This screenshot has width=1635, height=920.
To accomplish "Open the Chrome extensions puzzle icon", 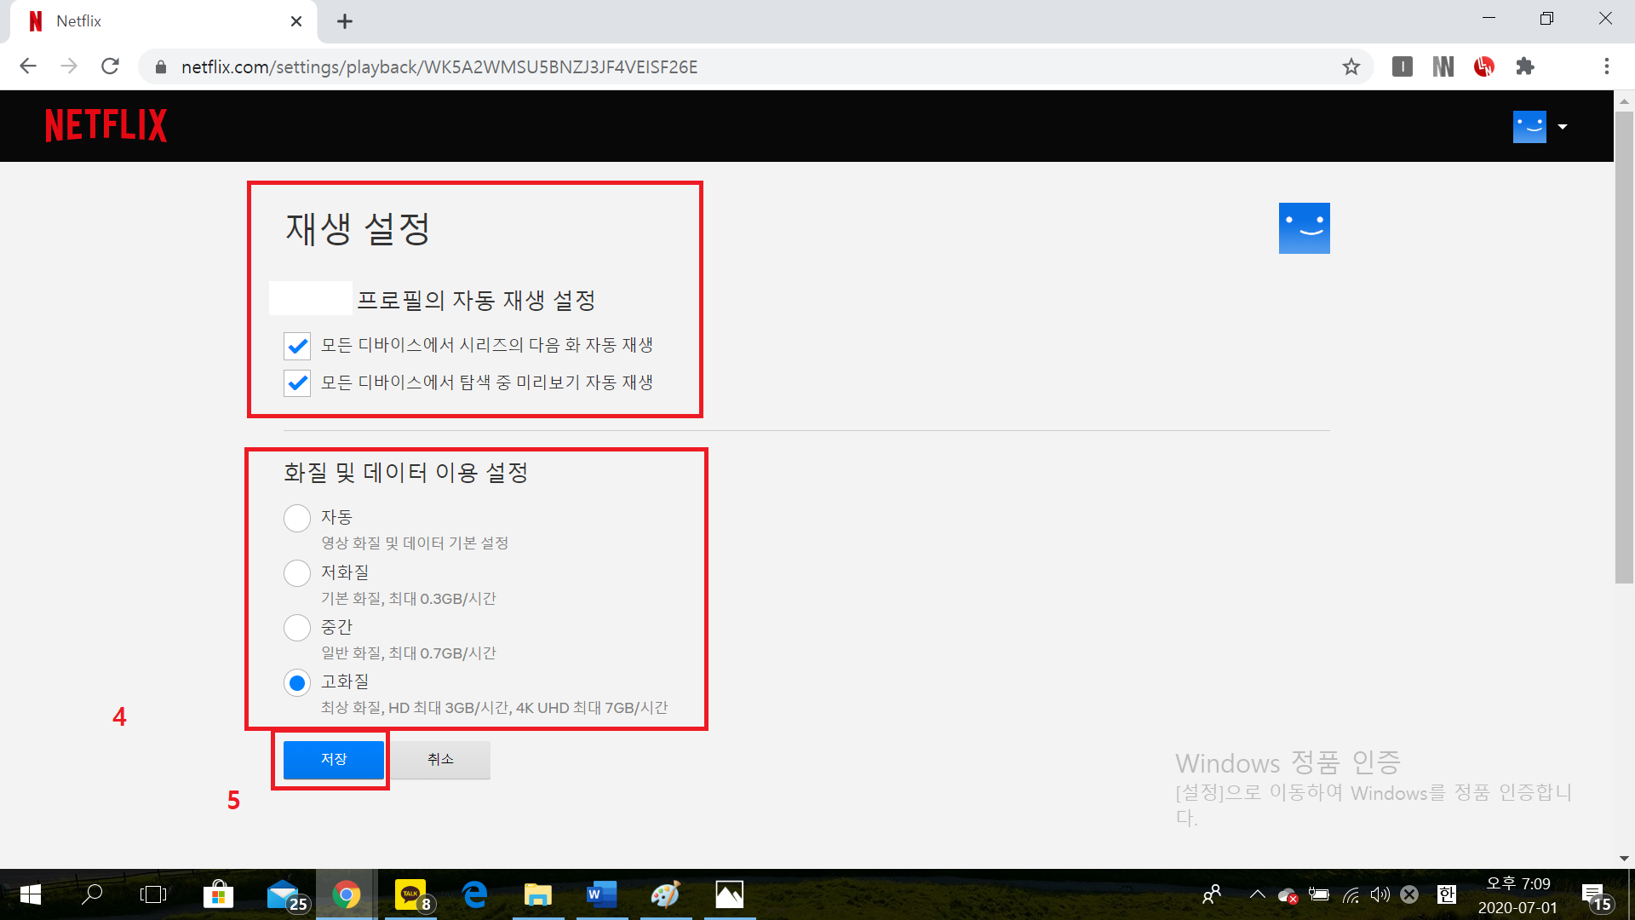I will pyautogui.click(x=1524, y=66).
